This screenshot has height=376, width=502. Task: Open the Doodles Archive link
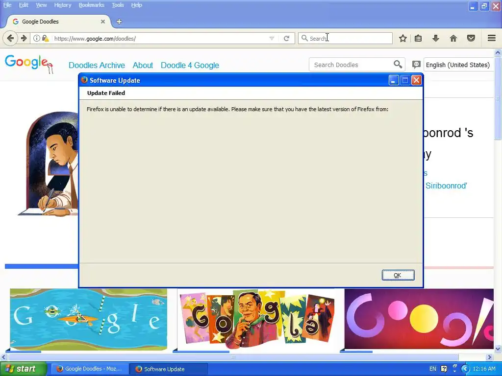(97, 65)
